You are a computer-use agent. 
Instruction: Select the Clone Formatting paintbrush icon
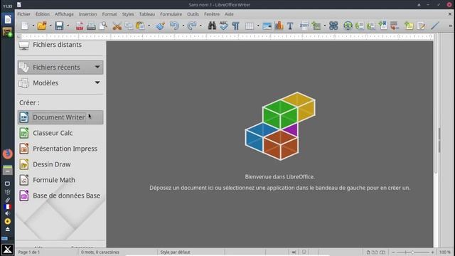pos(160,26)
